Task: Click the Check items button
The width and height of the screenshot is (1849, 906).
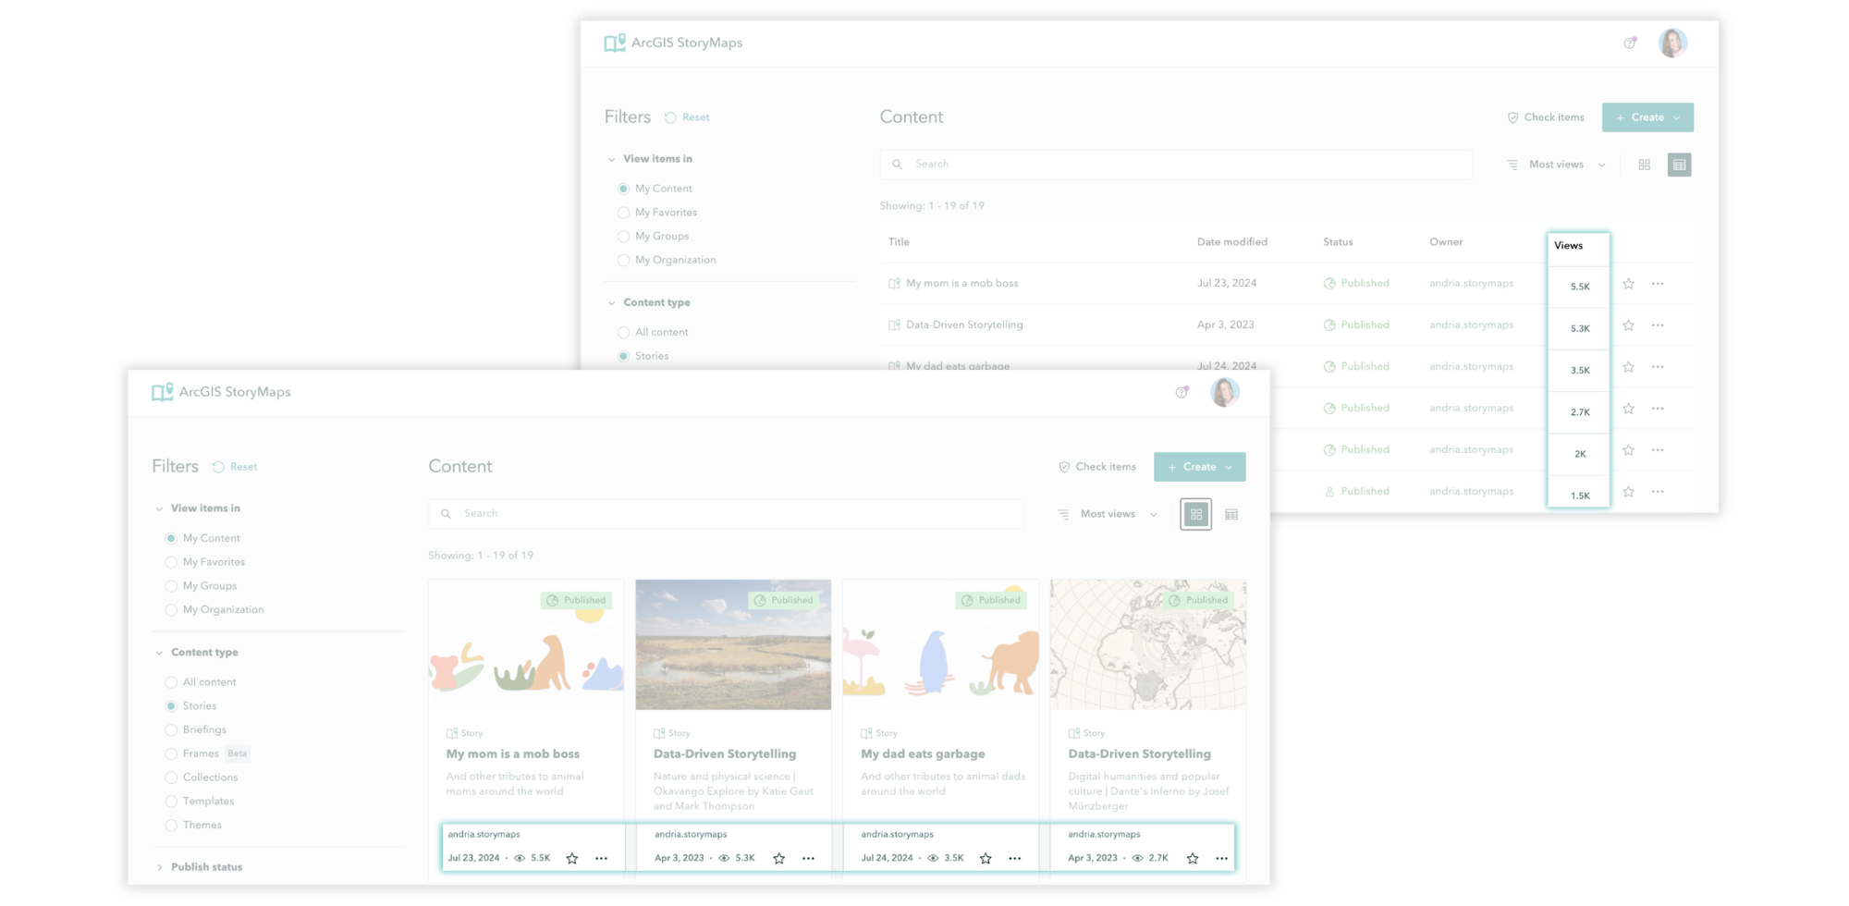Action: pos(1096,467)
